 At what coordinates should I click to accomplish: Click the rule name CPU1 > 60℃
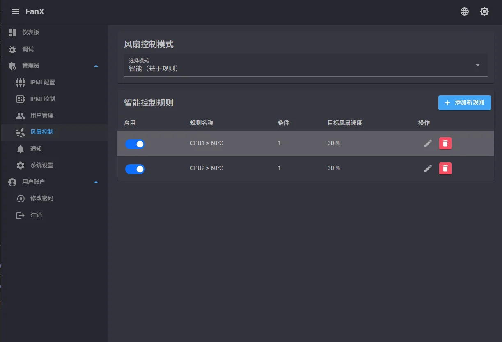pyautogui.click(x=206, y=143)
